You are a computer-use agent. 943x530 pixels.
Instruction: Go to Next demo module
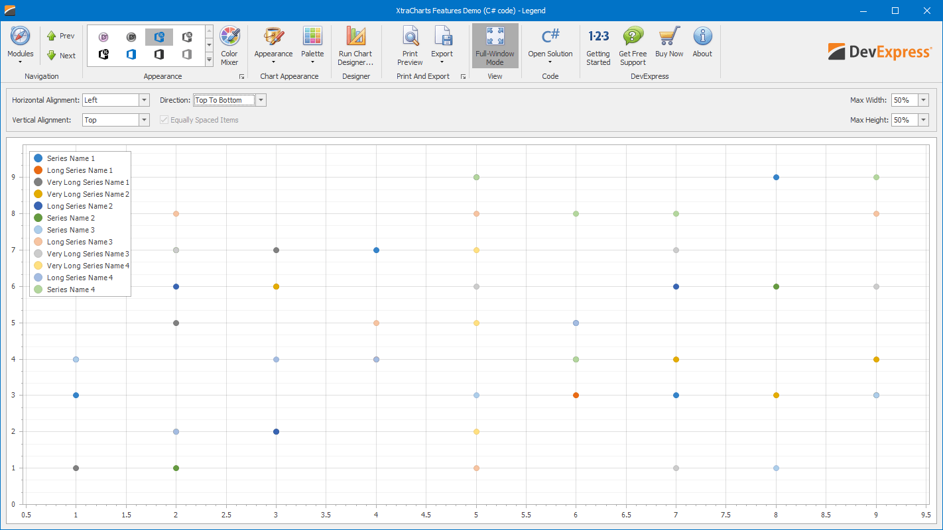coord(60,56)
